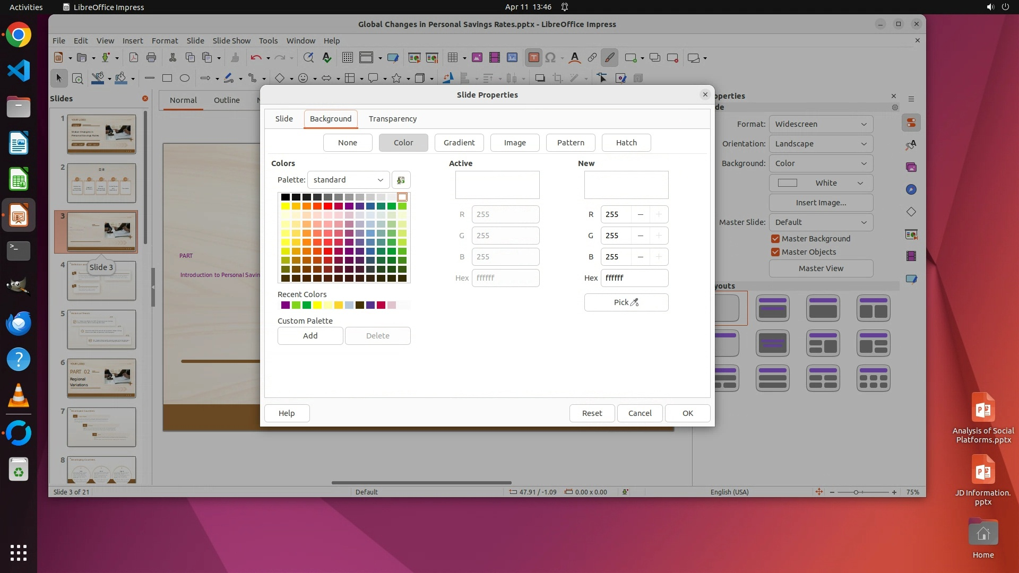Open the Slide Show menu
1019x573 pixels.
pyautogui.click(x=231, y=41)
